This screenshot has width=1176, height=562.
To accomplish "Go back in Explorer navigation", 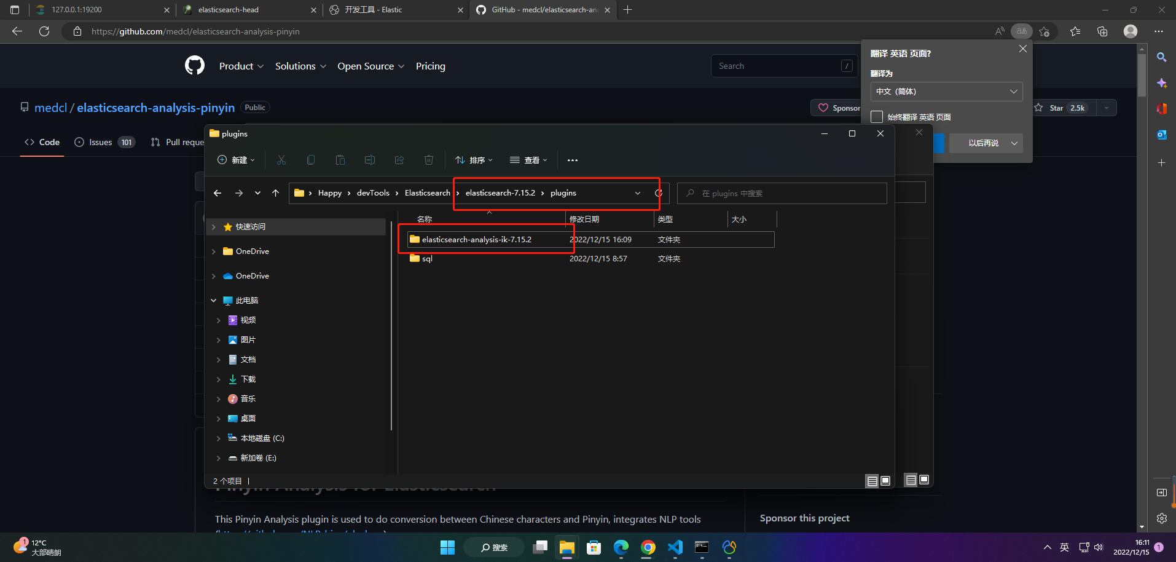I will [x=218, y=193].
